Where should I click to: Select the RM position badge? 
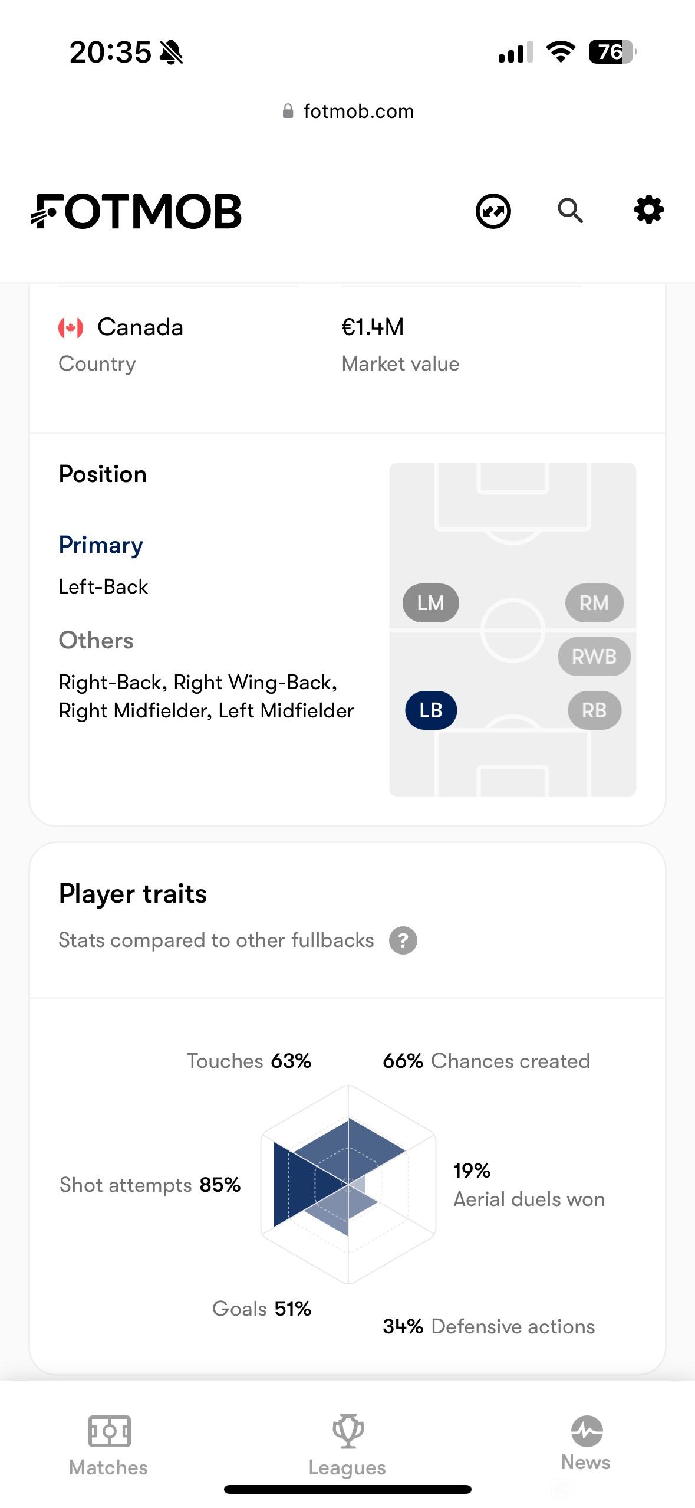594,603
